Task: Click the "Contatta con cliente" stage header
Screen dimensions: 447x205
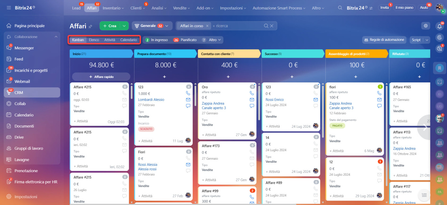Action: (x=229, y=54)
